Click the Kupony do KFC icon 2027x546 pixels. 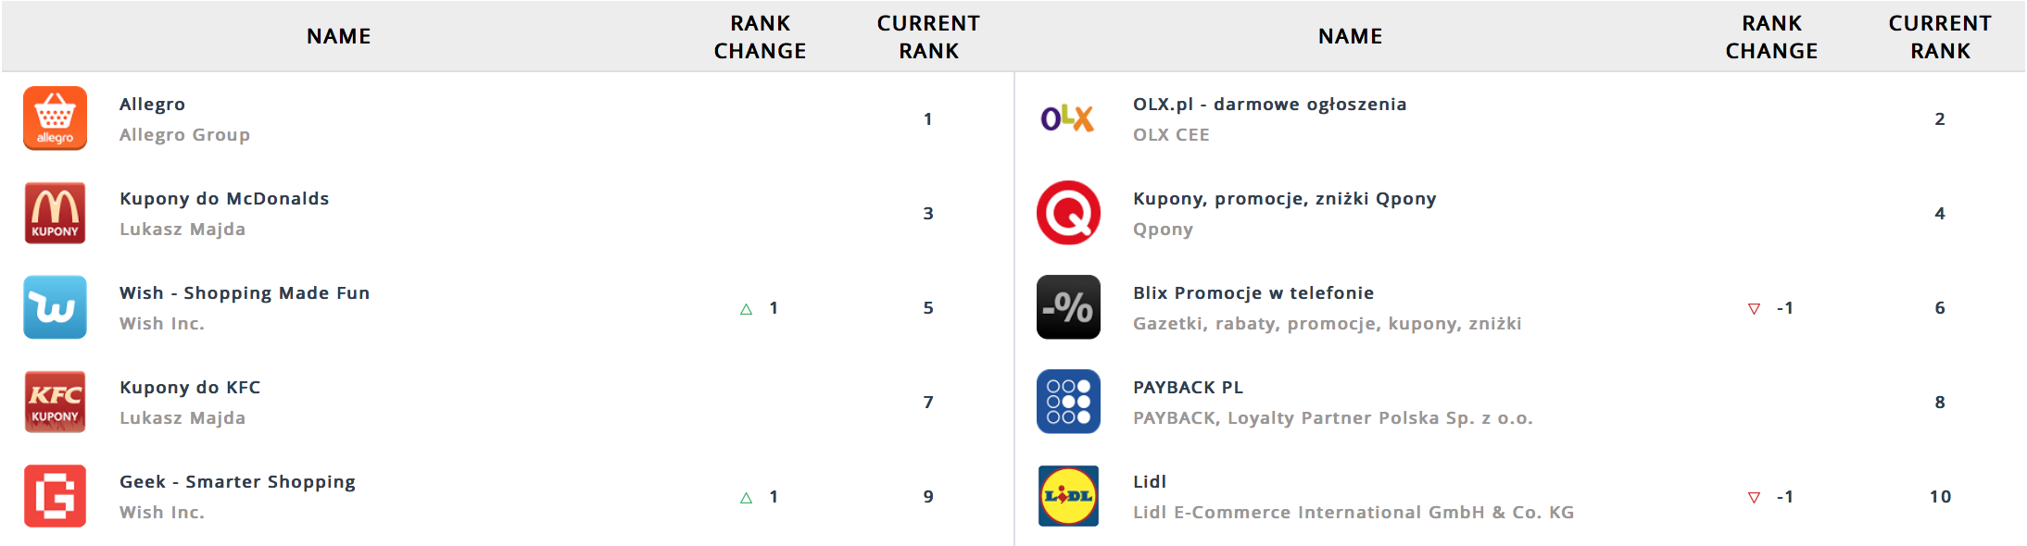[x=55, y=402]
